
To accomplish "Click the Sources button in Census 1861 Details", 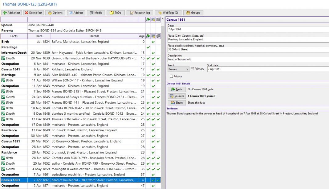I will point(177,96).
